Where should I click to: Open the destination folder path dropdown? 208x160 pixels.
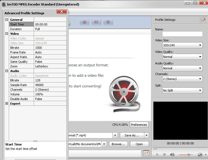104,144
